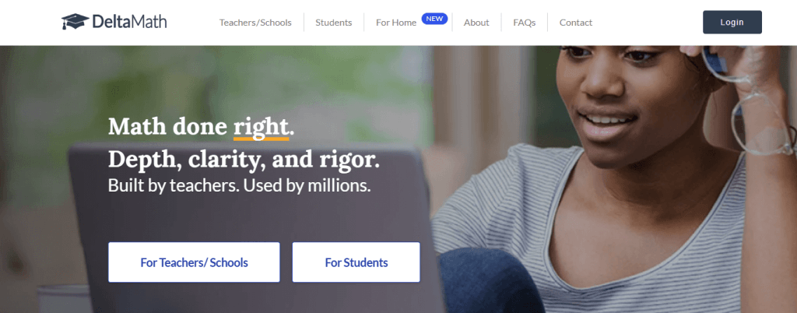Screen dimensions: 797x313
Task: Click the underlined word 'right'
Action: [261, 126]
